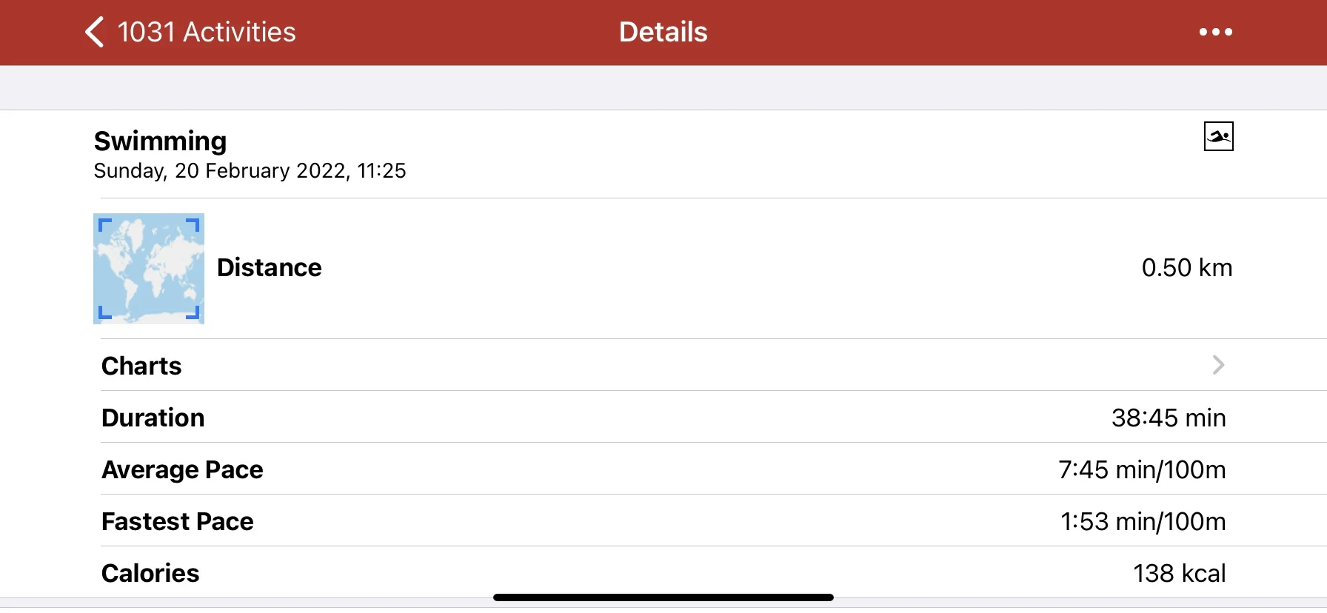Tap the Details header title
The height and width of the screenshot is (613, 1327).
[663, 33]
